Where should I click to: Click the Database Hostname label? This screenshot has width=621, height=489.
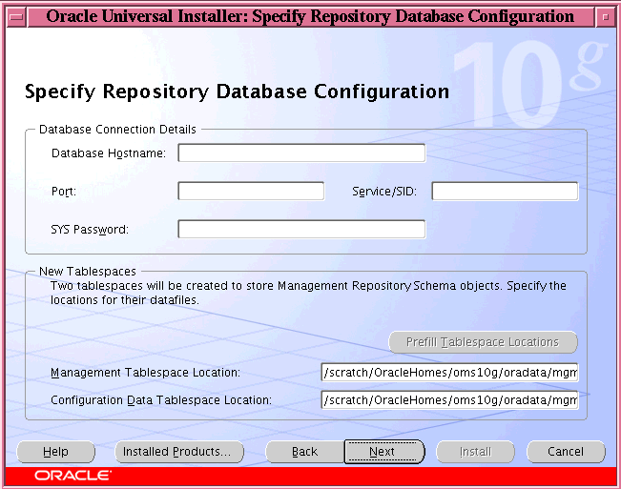pos(109,153)
